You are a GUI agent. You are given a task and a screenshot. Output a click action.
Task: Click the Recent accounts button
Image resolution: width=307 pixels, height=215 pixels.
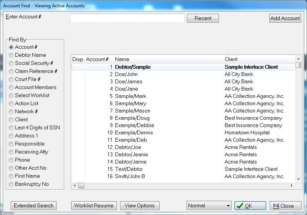[x=203, y=18]
